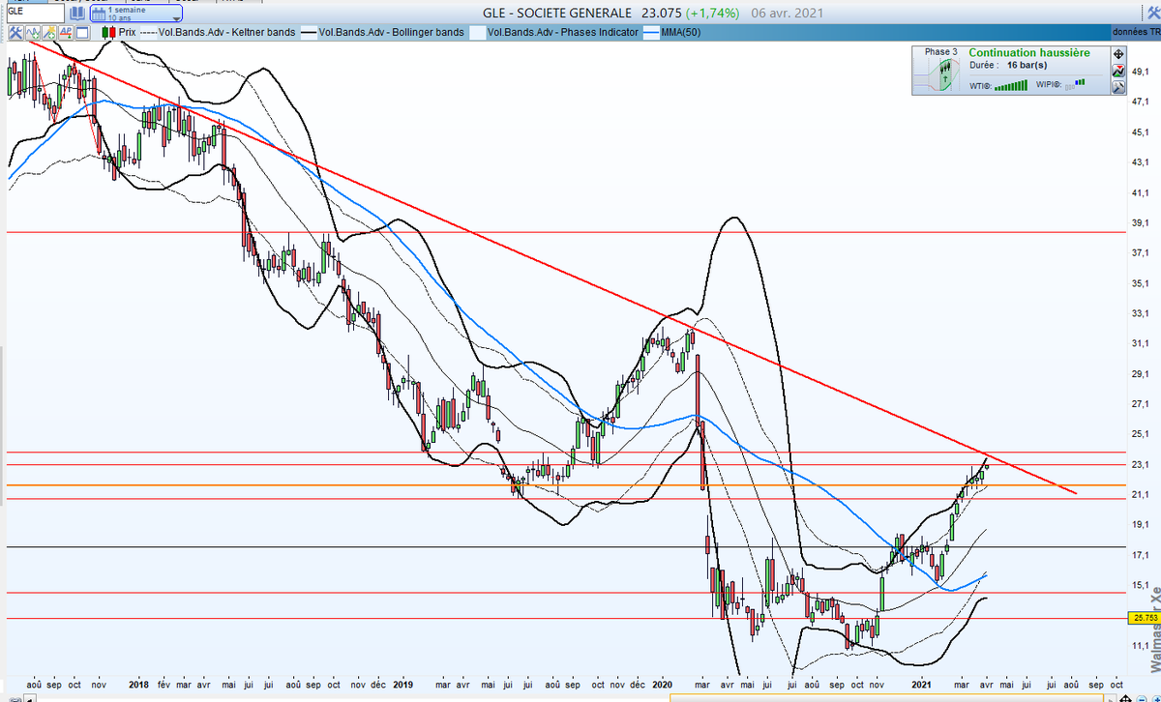
Task: Toggle the Prix candlestick legend entry
Action: (x=118, y=32)
